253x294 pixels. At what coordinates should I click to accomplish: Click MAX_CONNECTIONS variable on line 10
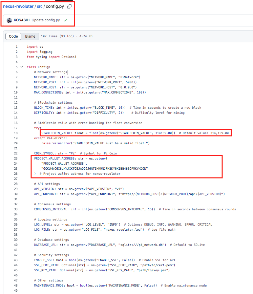click(x=48, y=92)
